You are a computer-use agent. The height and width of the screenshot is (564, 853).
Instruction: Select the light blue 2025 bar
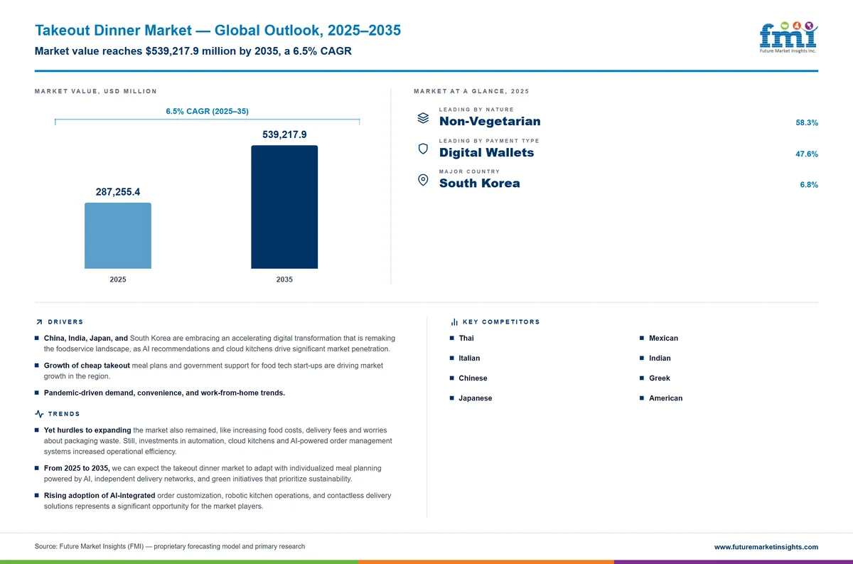tap(118, 236)
